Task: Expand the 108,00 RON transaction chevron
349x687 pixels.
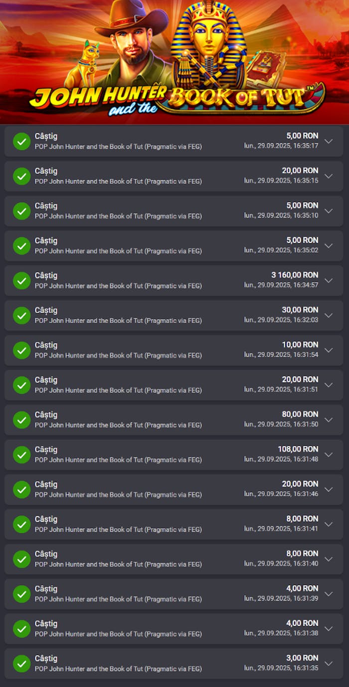Action: (328, 455)
